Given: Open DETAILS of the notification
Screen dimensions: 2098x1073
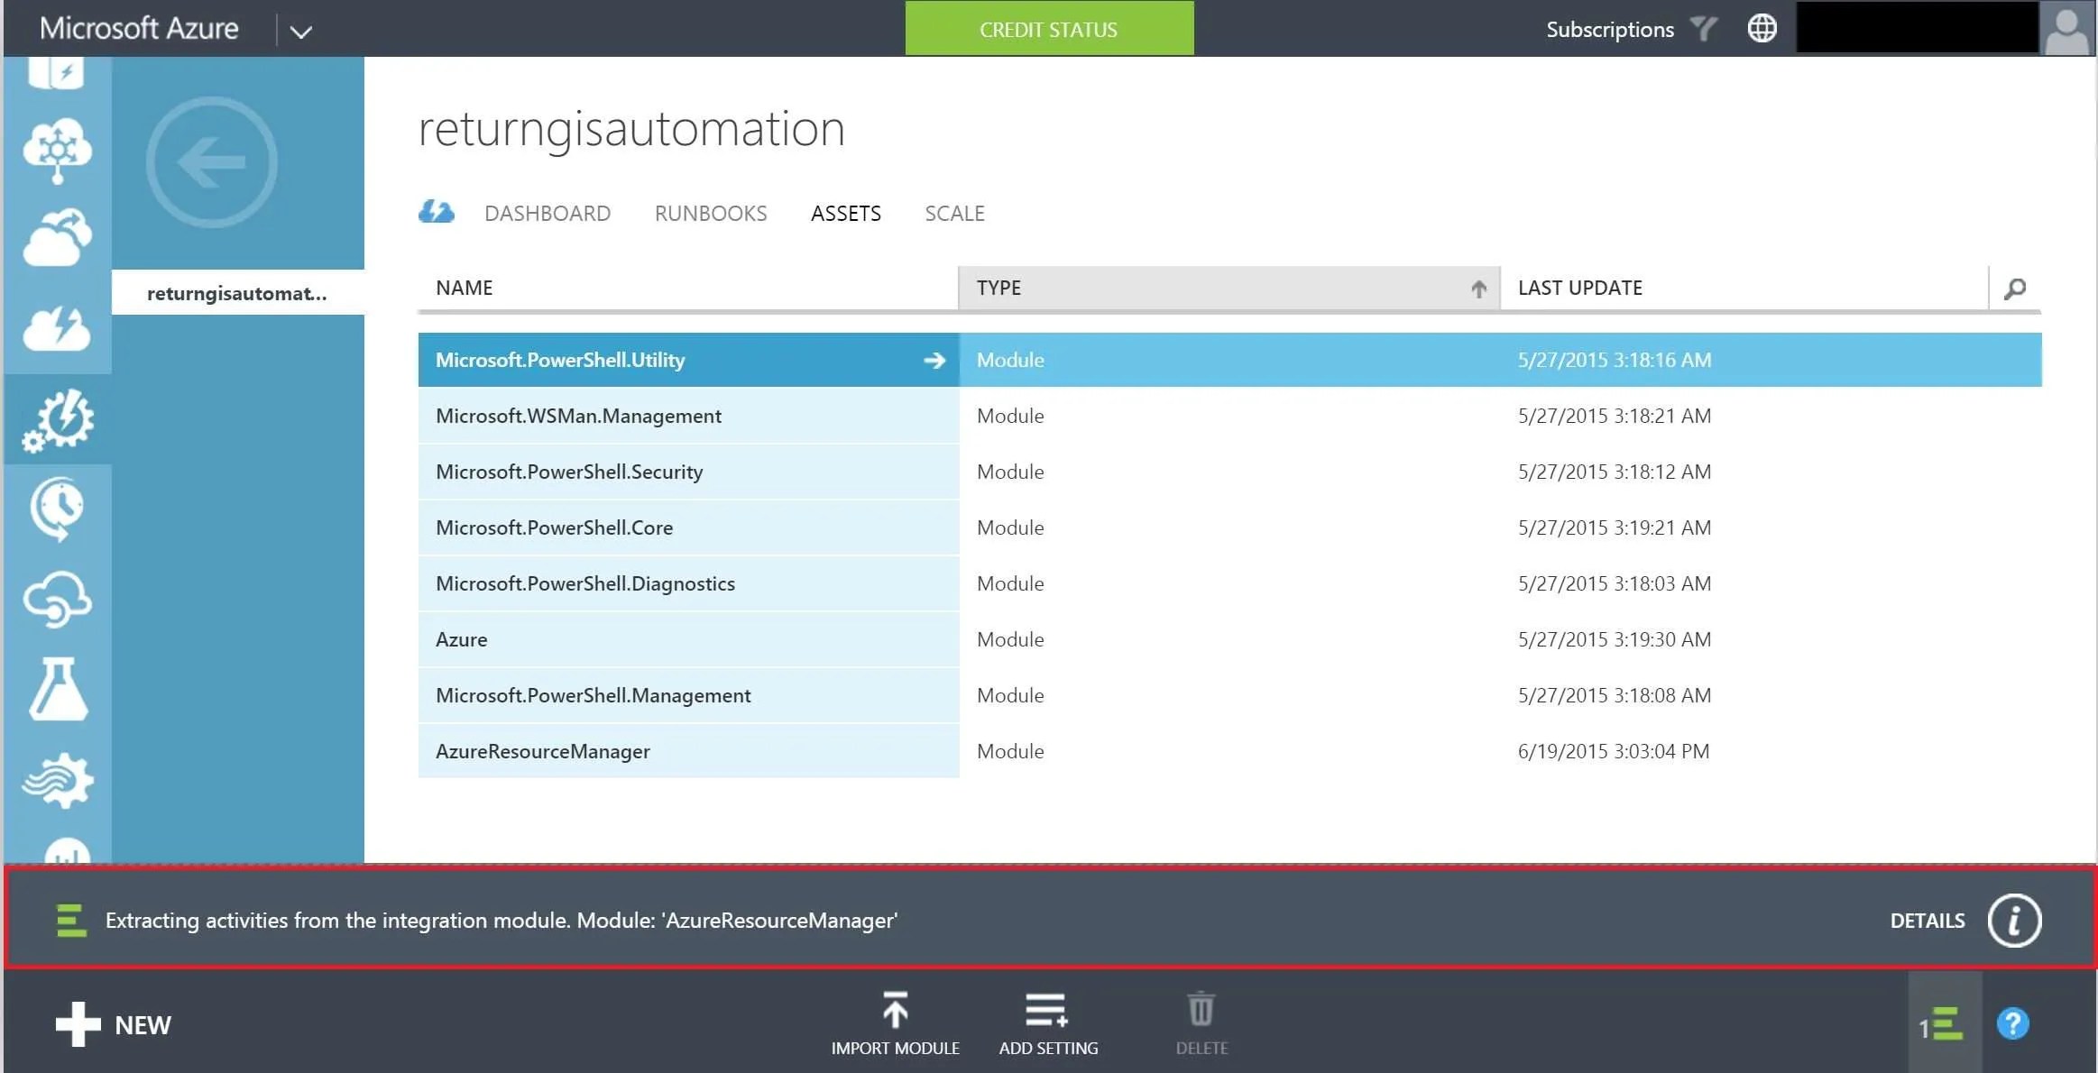Looking at the screenshot, I should [x=1928, y=921].
